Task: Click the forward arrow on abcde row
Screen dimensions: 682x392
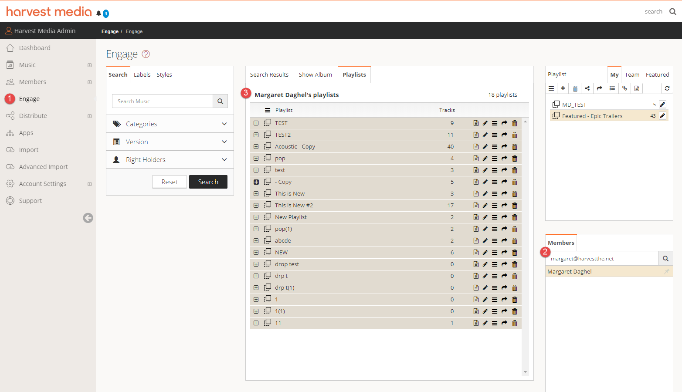Action: 504,241
